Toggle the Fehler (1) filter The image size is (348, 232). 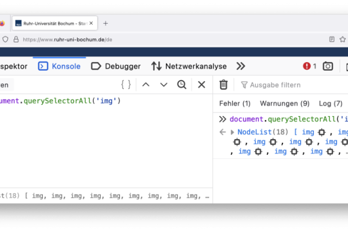235,103
